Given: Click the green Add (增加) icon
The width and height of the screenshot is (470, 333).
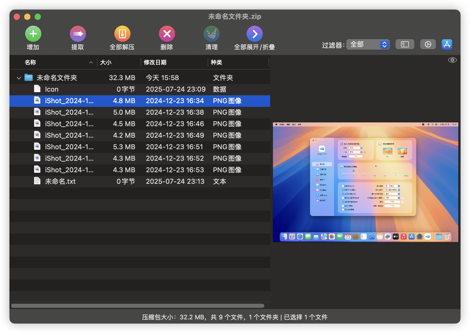Looking at the screenshot, I should point(33,34).
